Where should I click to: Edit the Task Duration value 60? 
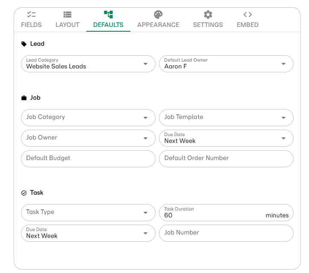pos(168,215)
